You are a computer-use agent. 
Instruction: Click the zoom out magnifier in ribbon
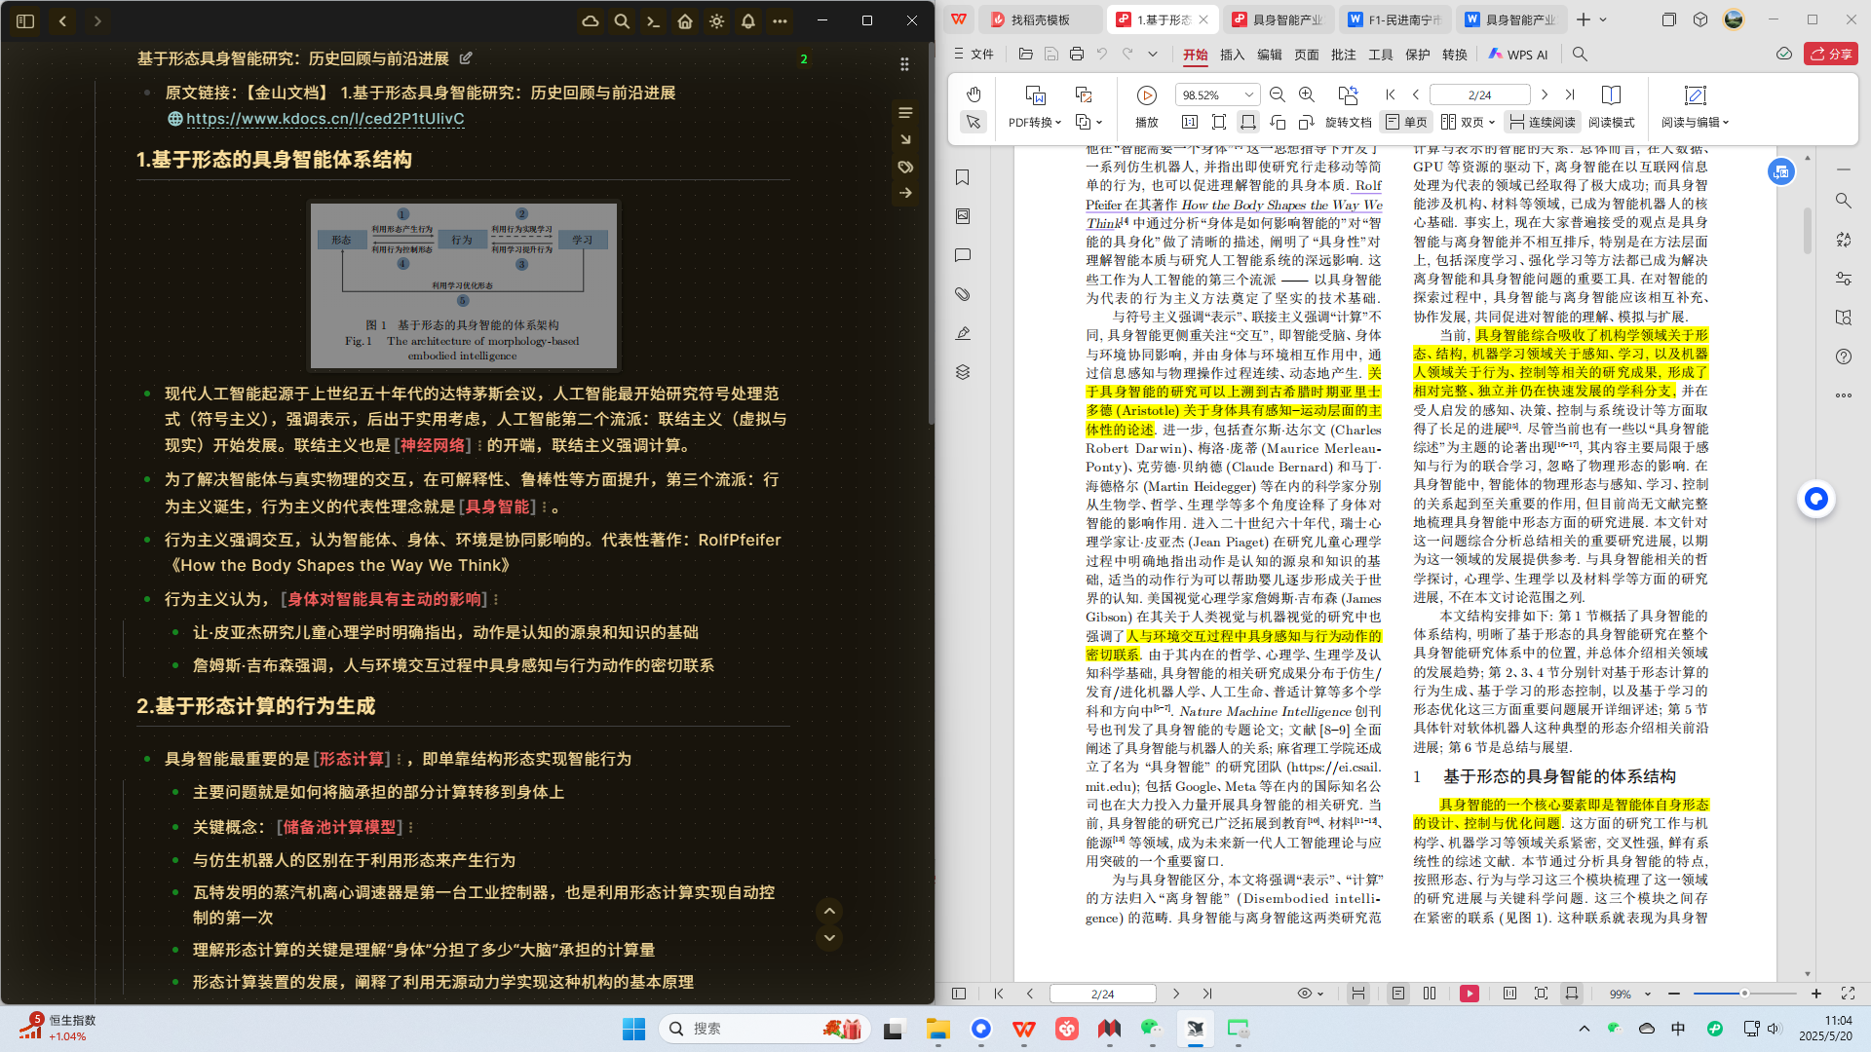pyautogui.click(x=1278, y=94)
